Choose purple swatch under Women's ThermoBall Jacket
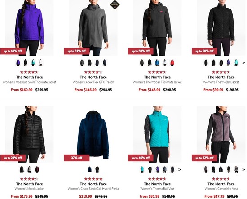Image resolution: width=247 pixels, height=199 pixels. pos(229,62)
